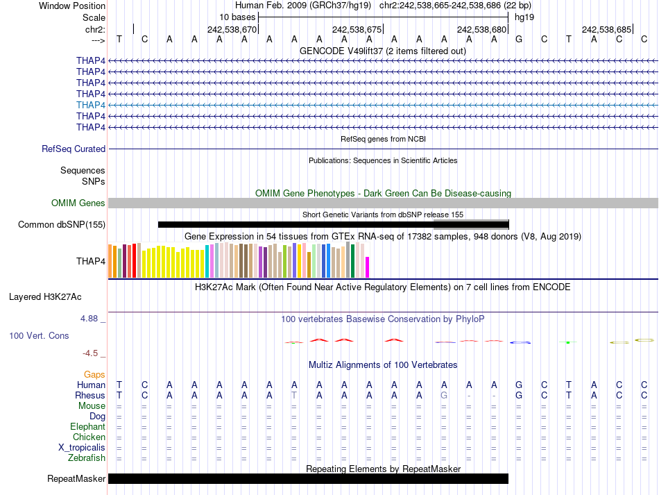Click the RepeatMasker track label

tap(76, 479)
